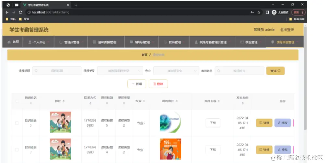The height and width of the screenshot is (163, 325).
Task: Expand the 辅导员管理 nav menu
Action: pyautogui.click(x=142, y=42)
